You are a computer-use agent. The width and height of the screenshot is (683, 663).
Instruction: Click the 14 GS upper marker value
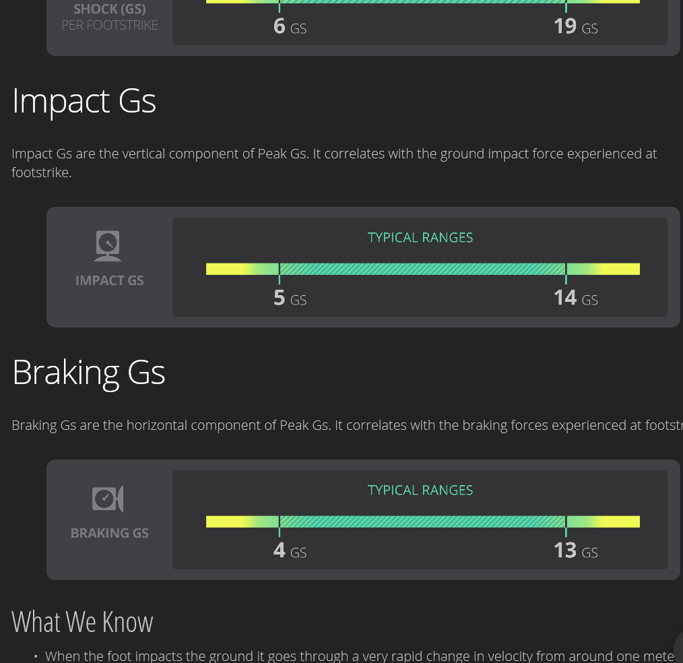tap(575, 298)
